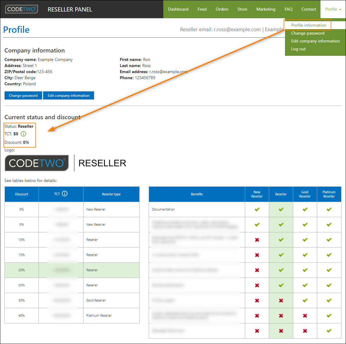Image resolution: width=346 pixels, height=344 pixels.
Task: Click the blue Edit company information button
Action: click(x=68, y=96)
